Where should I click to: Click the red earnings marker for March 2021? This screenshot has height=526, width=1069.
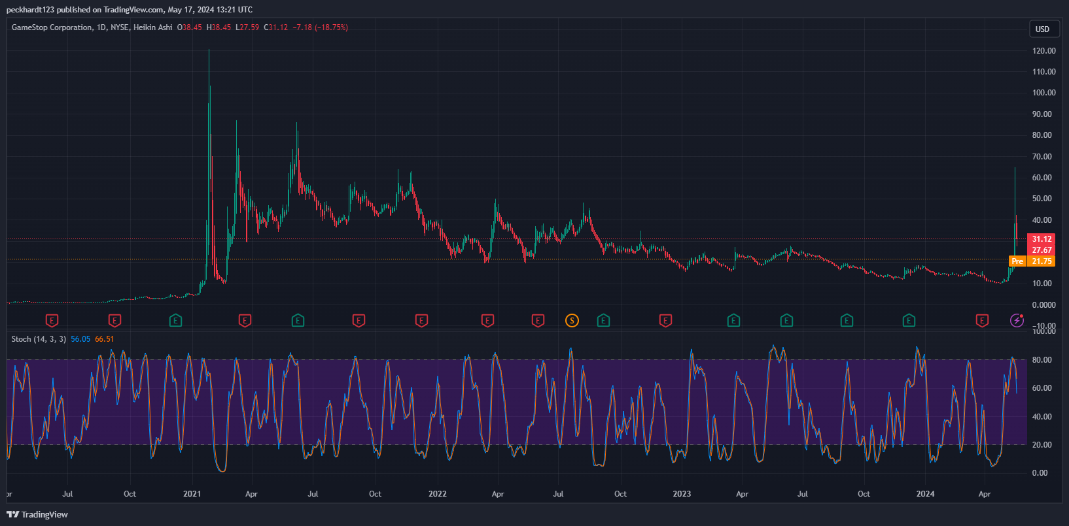(245, 320)
